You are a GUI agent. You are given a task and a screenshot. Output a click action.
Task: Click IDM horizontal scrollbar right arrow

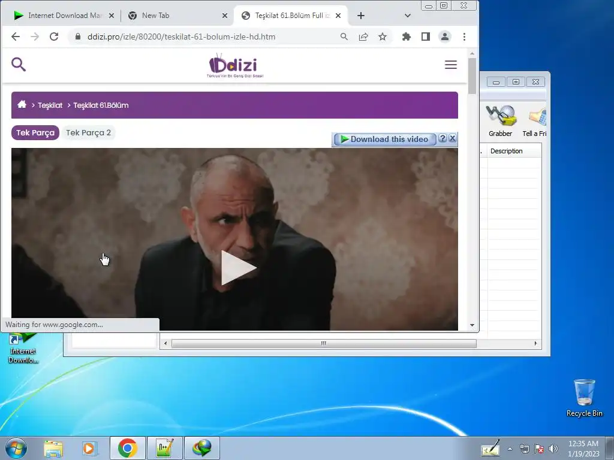tap(535, 343)
